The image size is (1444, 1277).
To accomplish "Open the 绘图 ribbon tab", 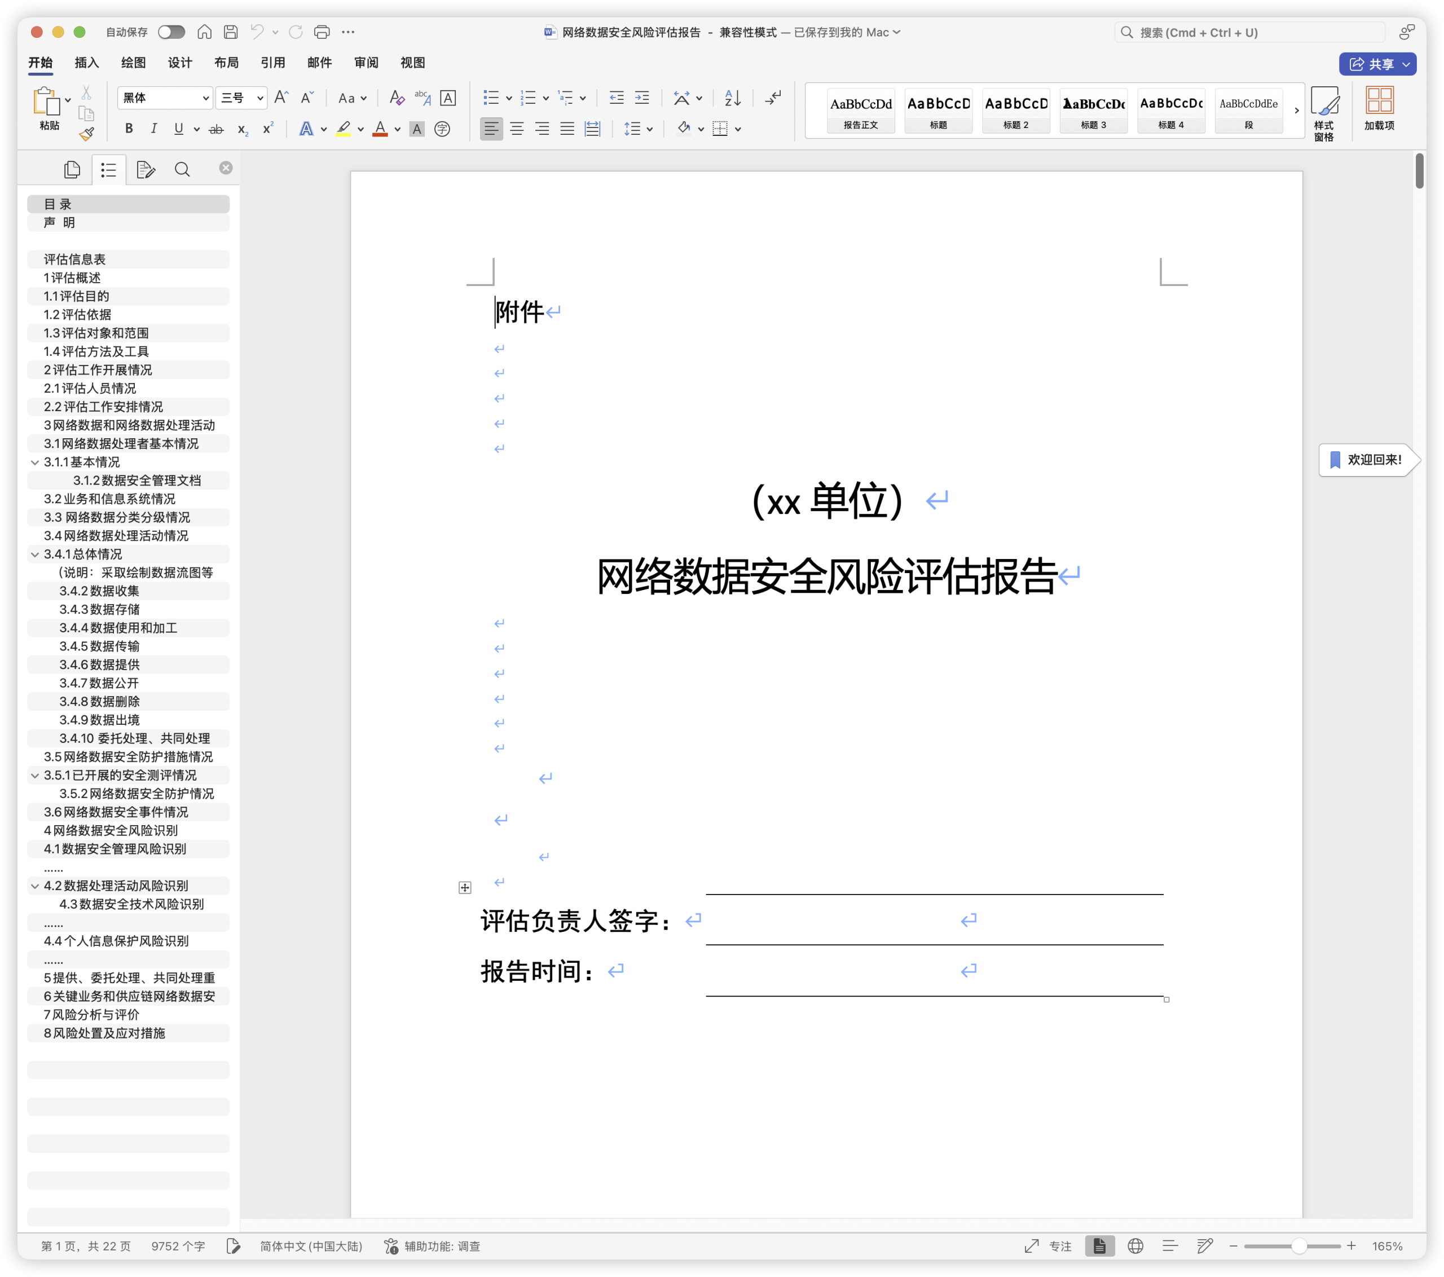I will coord(134,63).
